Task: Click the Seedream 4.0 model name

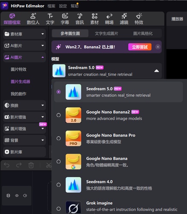Action: click(99, 181)
